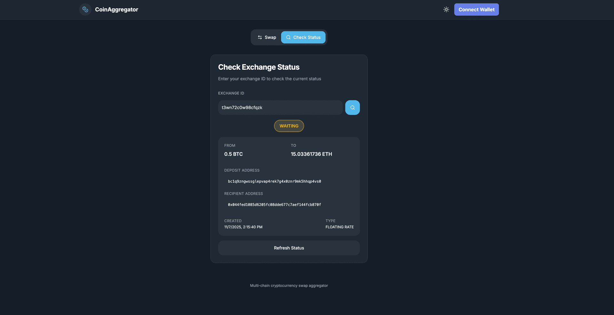Click the 15.03361736 ETH to amount
Viewport: 614px width, 315px height.
pyautogui.click(x=311, y=154)
